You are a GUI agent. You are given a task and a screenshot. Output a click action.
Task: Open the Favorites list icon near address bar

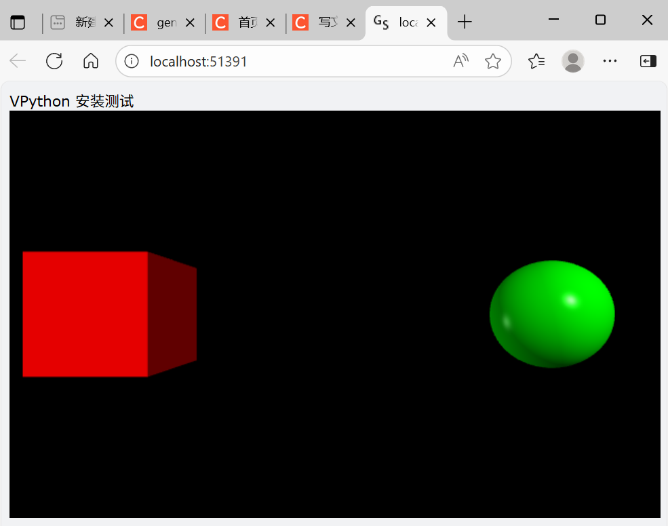[536, 61]
